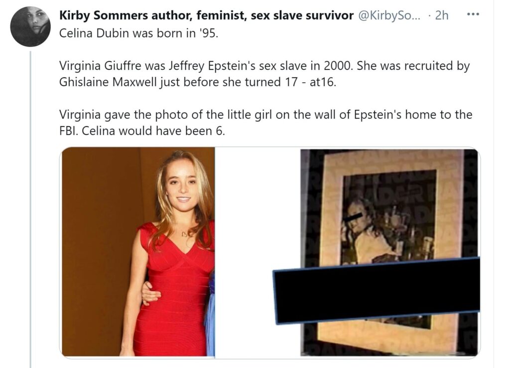Click the large black redaction bar on the right image
This screenshot has width=510, height=368.
[377, 290]
